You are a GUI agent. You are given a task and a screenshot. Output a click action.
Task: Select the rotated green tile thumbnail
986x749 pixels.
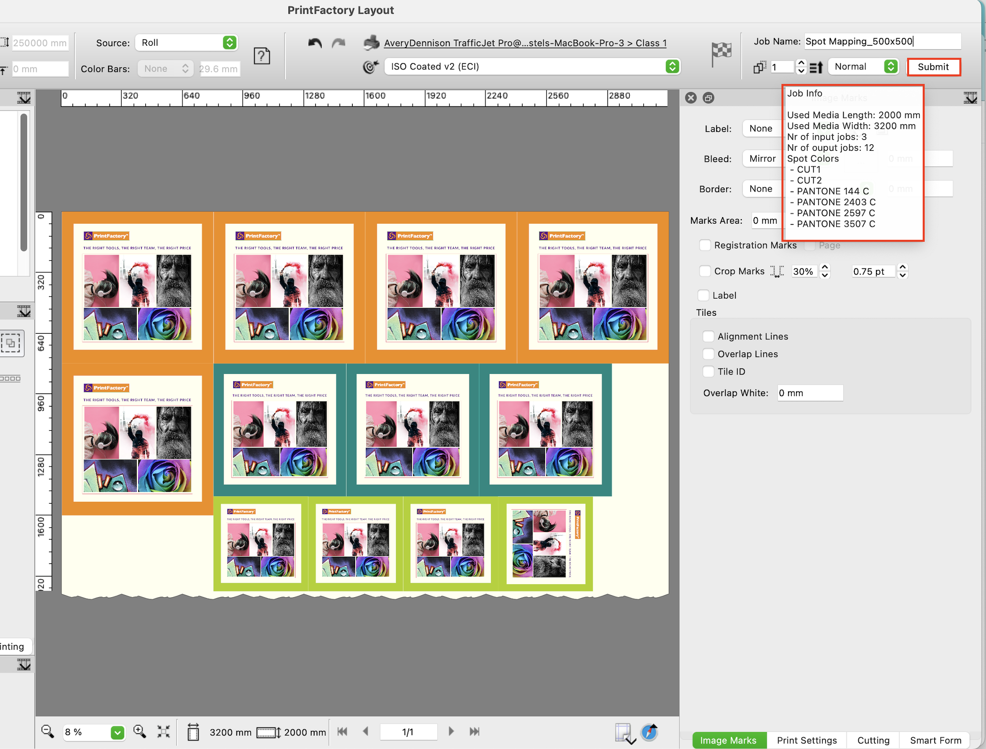546,544
